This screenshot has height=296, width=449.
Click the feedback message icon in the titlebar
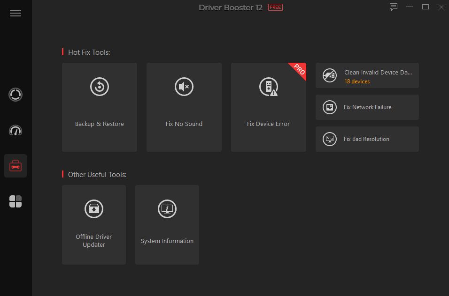[x=394, y=7]
